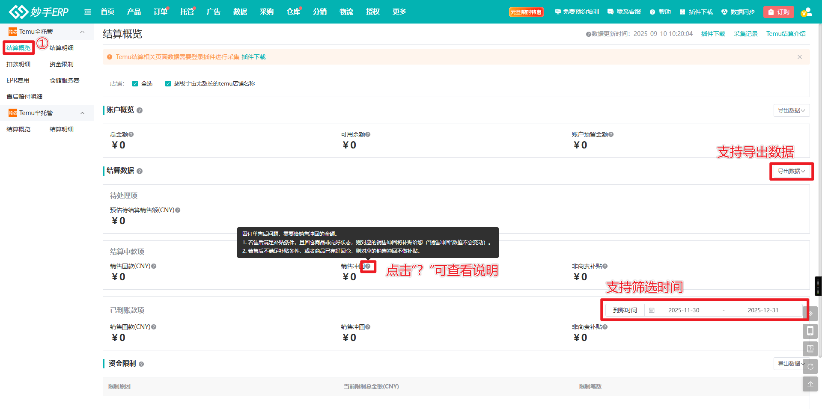The width and height of the screenshot is (822, 409).
Task: Click the 元旦限时特惠 promo badge
Action: [x=526, y=12]
